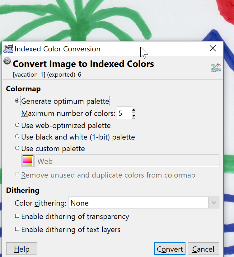Image resolution: width=234 pixels, height=257 pixels.
Task: Cancel the indexed color conversion
Action: [203, 249]
